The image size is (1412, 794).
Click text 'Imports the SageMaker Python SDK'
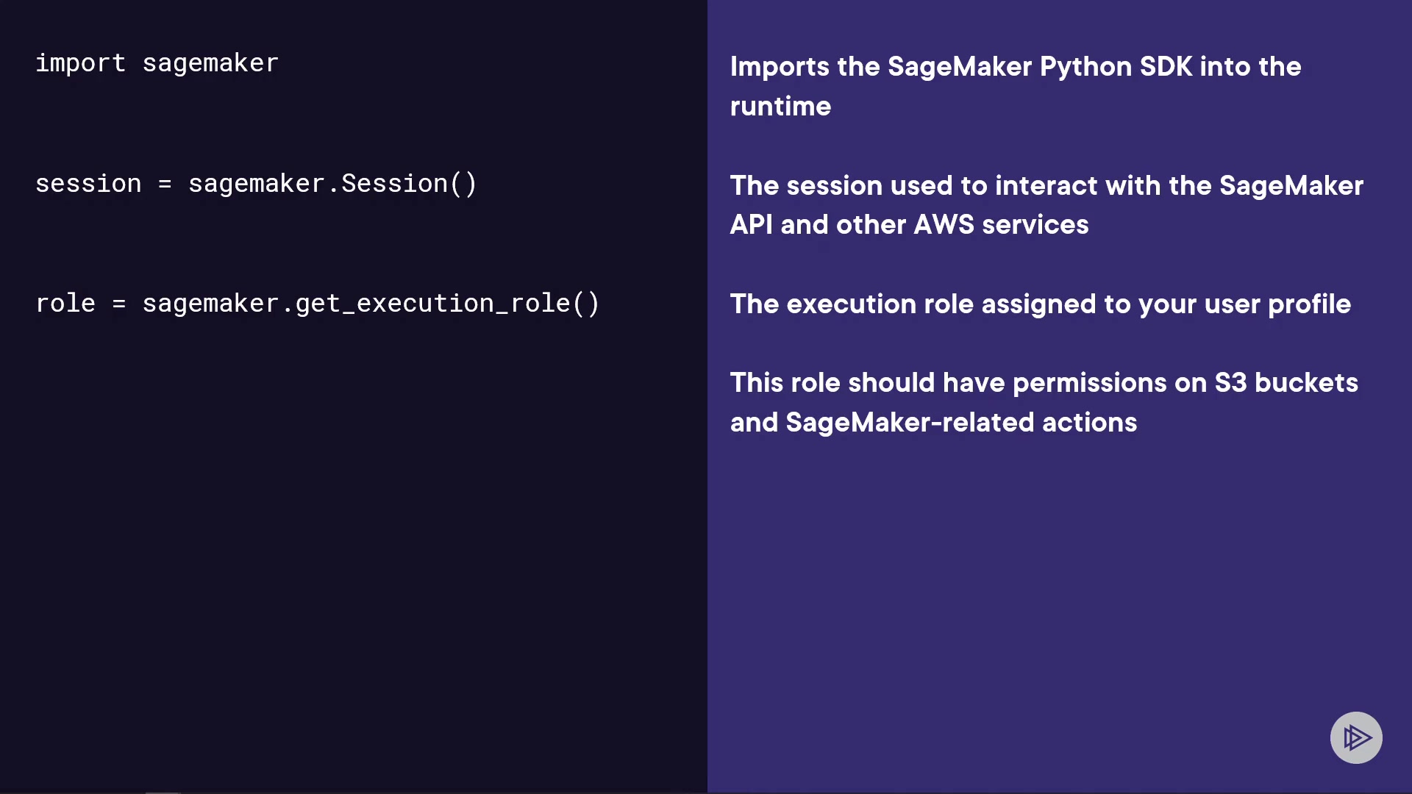tap(961, 67)
